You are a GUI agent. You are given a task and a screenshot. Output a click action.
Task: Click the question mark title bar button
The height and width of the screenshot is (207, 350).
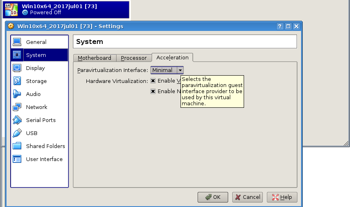[280, 26]
